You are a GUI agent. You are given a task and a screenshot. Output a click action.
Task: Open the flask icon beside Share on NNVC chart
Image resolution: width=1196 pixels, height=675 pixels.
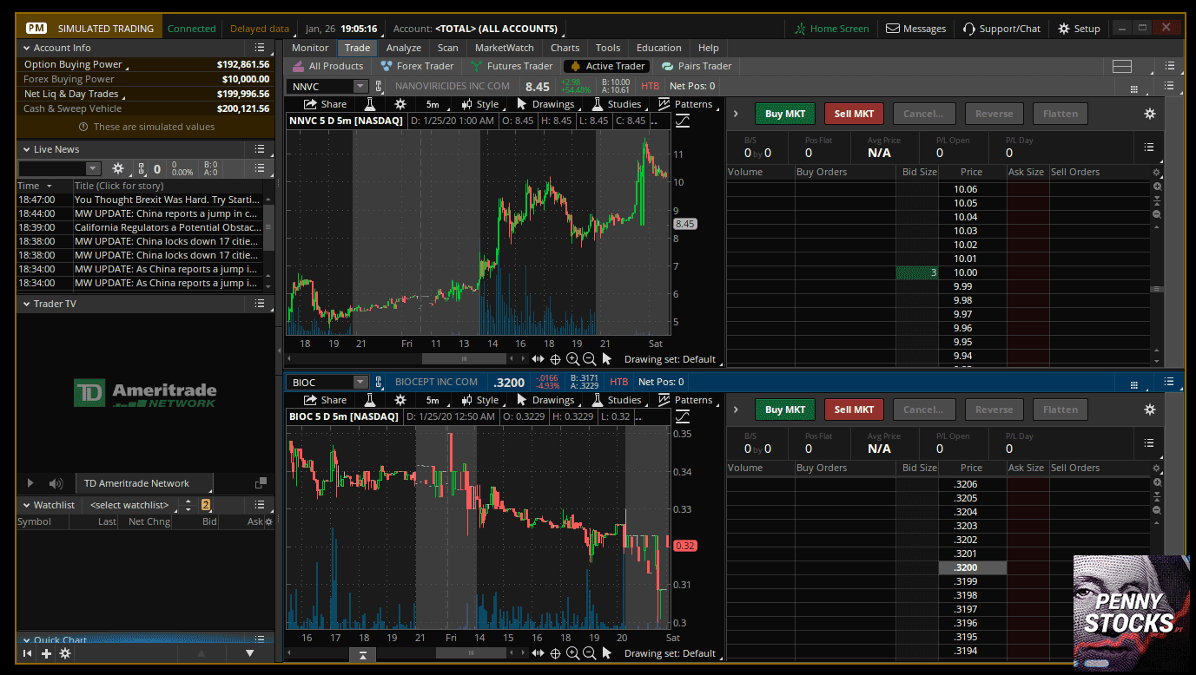[369, 104]
